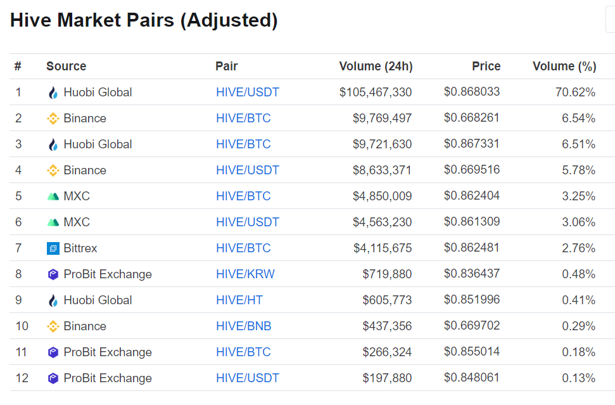Open the HIVE/HT pair link
This screenshot has width=615, height=405.
point(239,300)
